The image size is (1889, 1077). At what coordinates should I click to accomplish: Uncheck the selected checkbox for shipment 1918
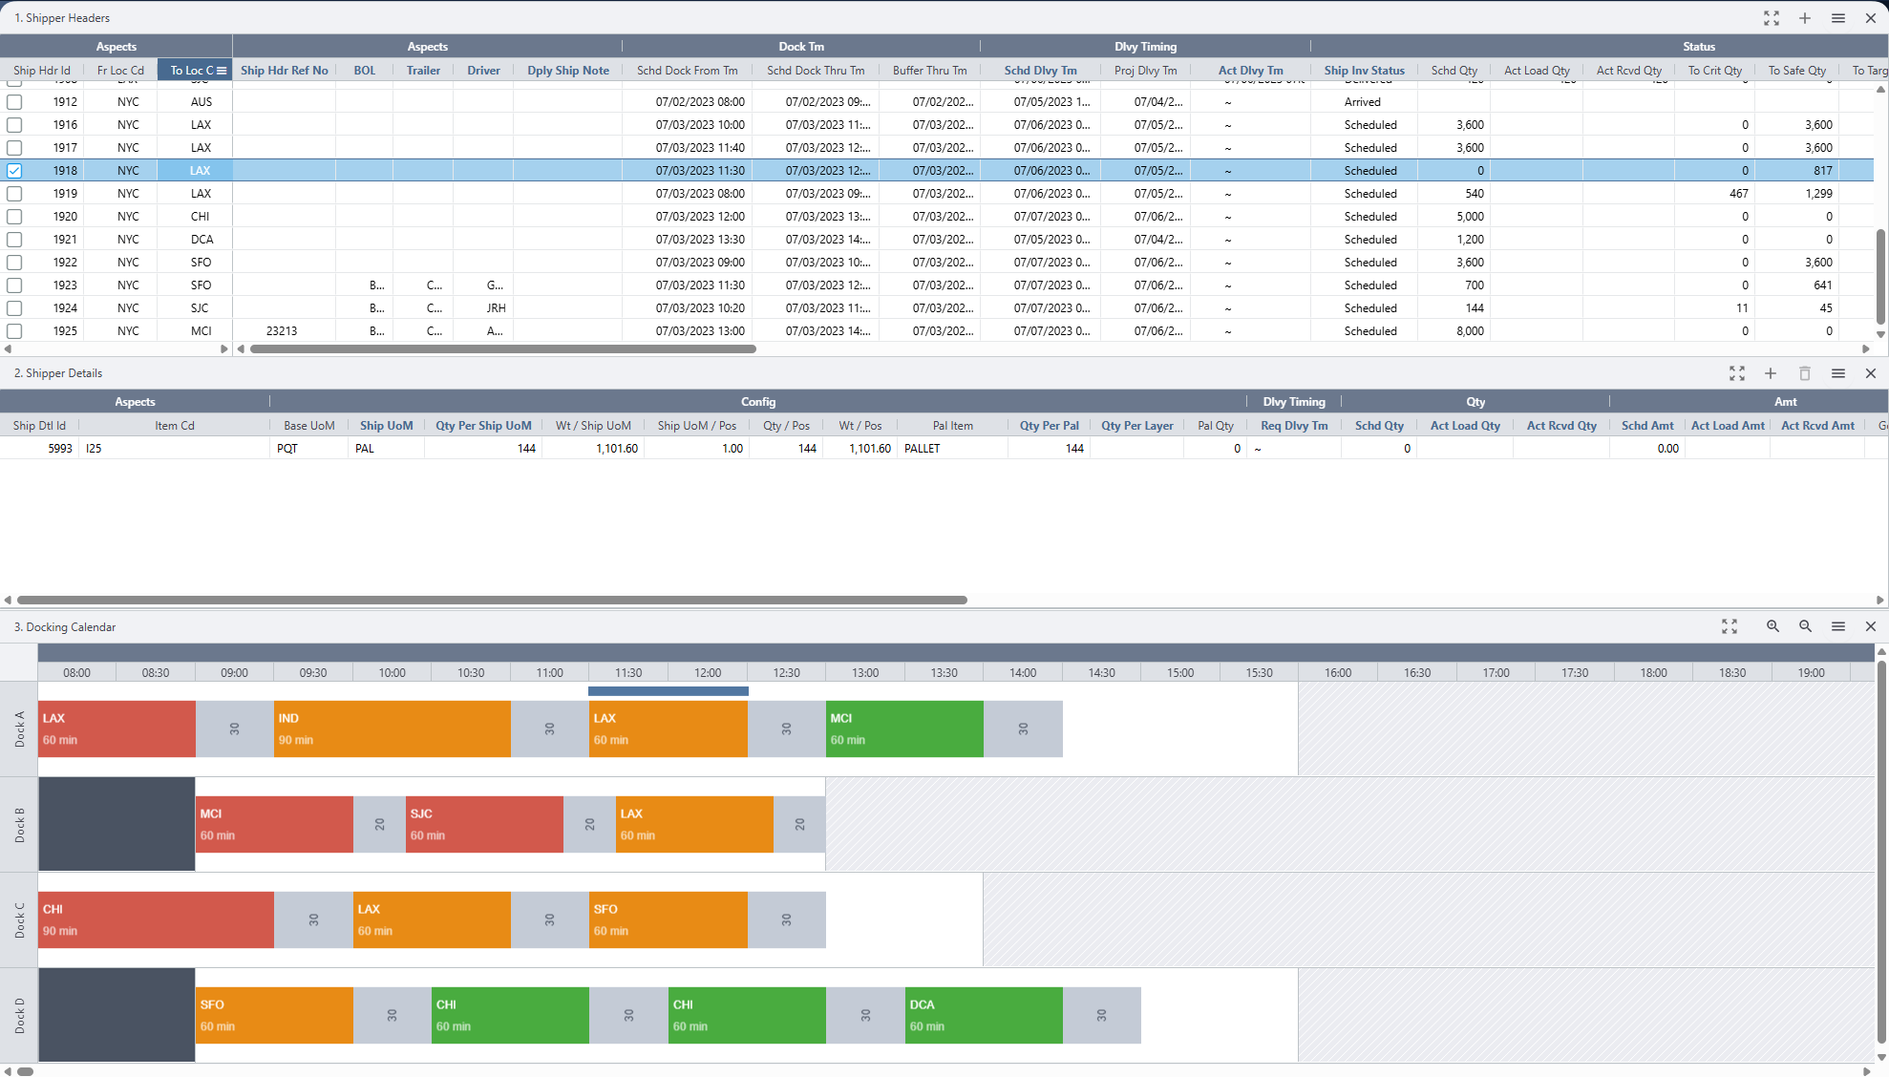pos(14,170)
